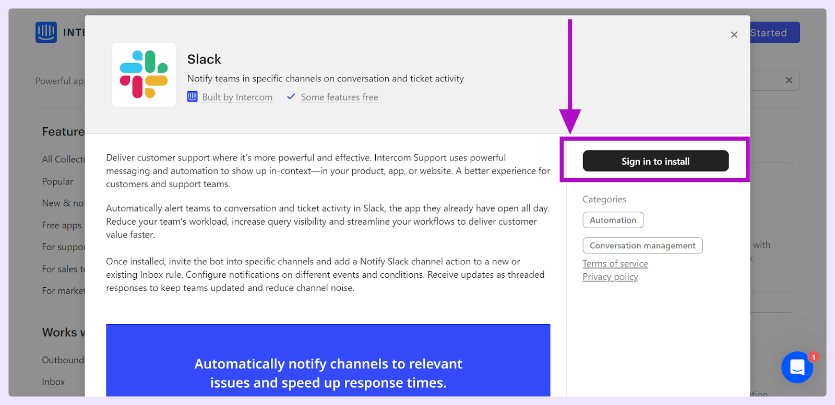Select Inbox in Works with list
The width and height of the screenshot is (835, 405).
(53, 382)
